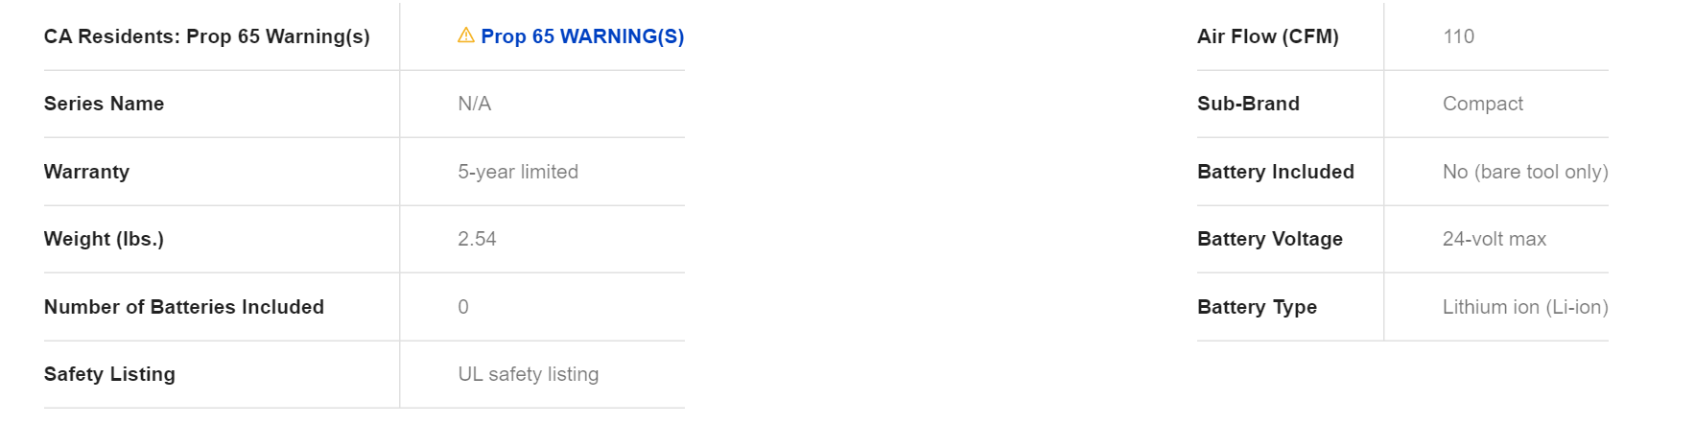Select the No (bare tool only) value
The image size is (1695, 424).
(1525, 172)
